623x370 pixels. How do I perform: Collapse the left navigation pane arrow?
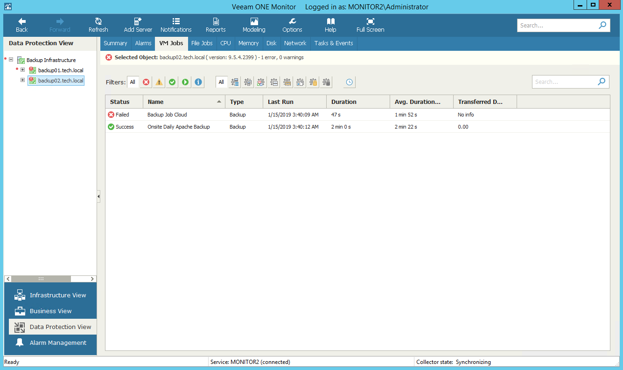98,197
